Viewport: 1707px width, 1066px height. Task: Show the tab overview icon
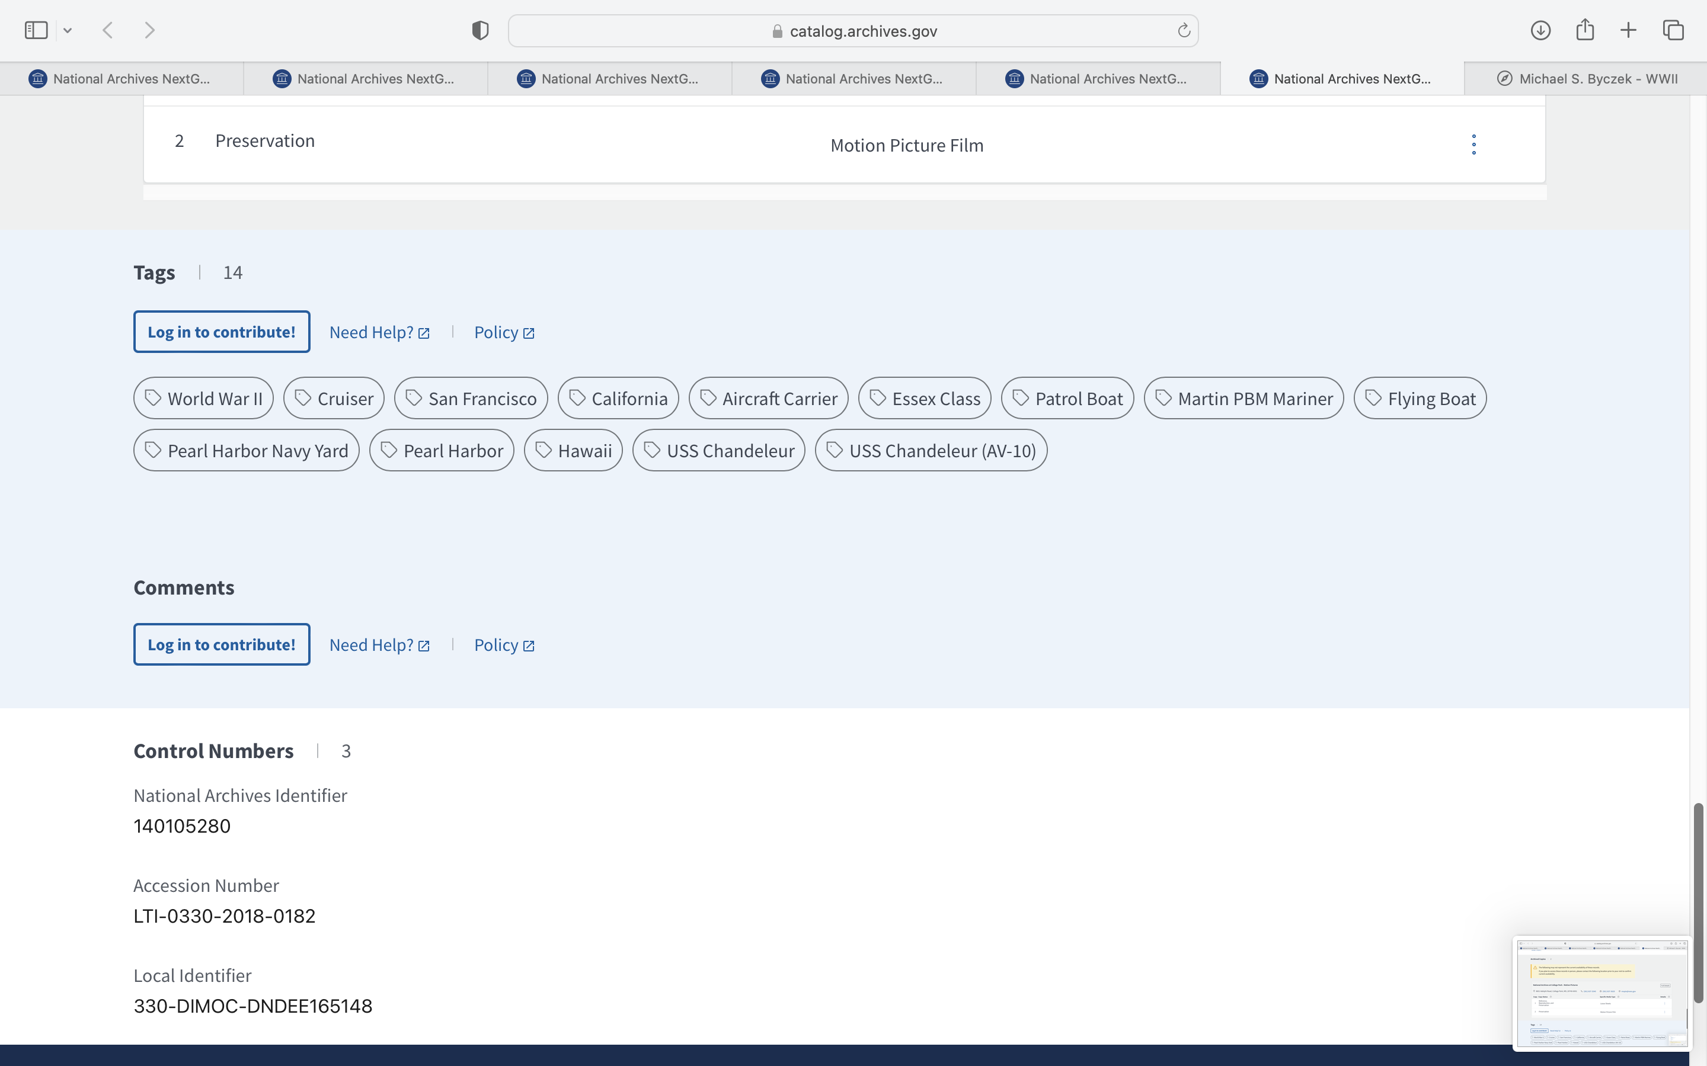click(x=1673, y=30)
